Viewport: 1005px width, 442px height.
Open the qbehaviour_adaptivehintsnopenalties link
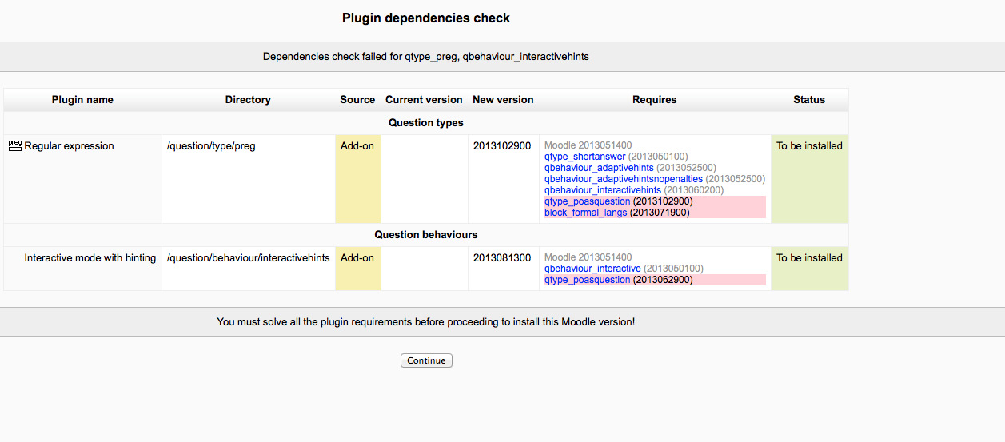(624, 179)
